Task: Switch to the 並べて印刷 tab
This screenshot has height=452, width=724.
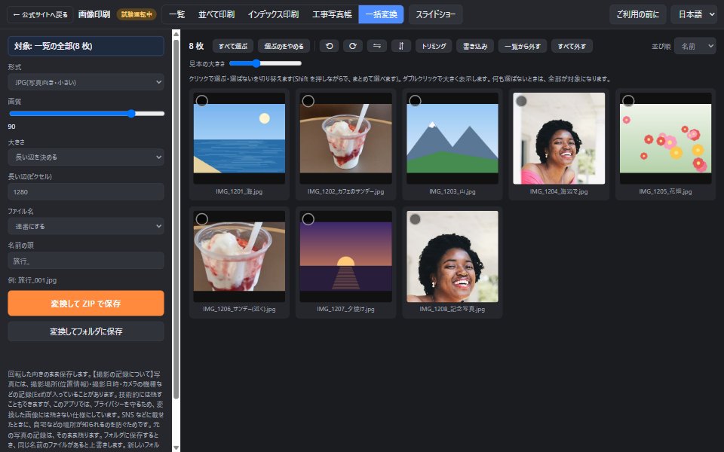Action: tap(216, 14)
